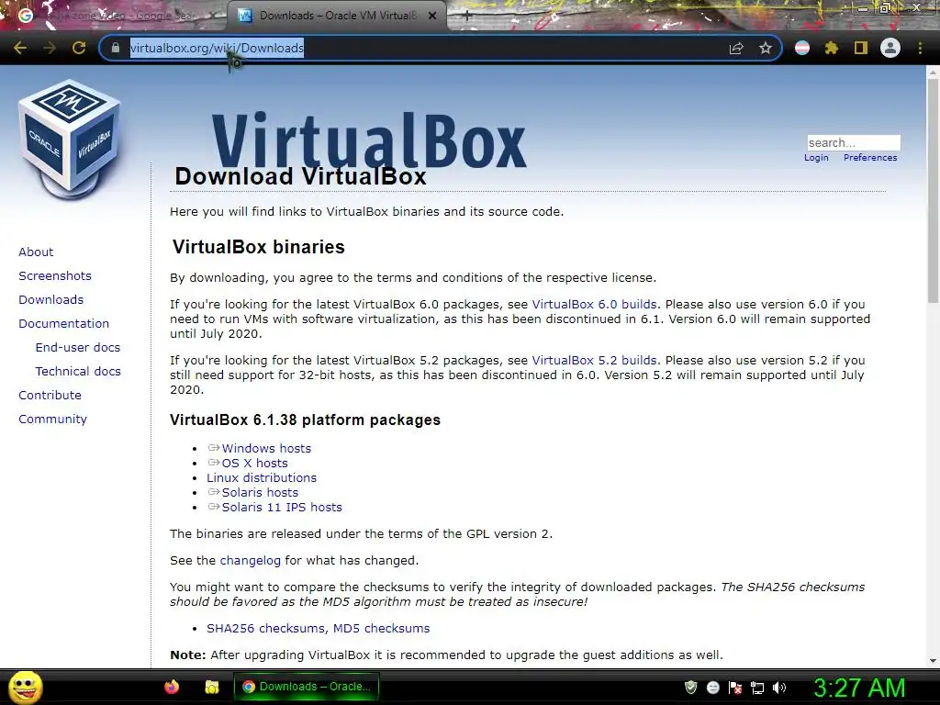Click the Login link
Image resolution: width=940 pixels, height=705 pixels.
pyautogui.click(x=816, y=158)
